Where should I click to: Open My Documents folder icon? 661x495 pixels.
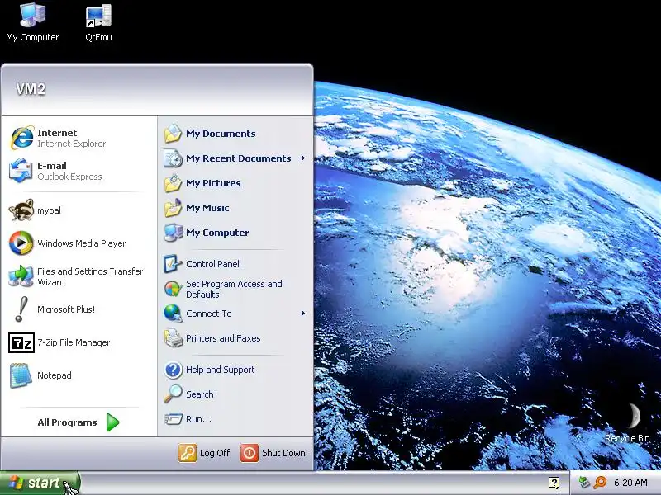coord(173,134)
